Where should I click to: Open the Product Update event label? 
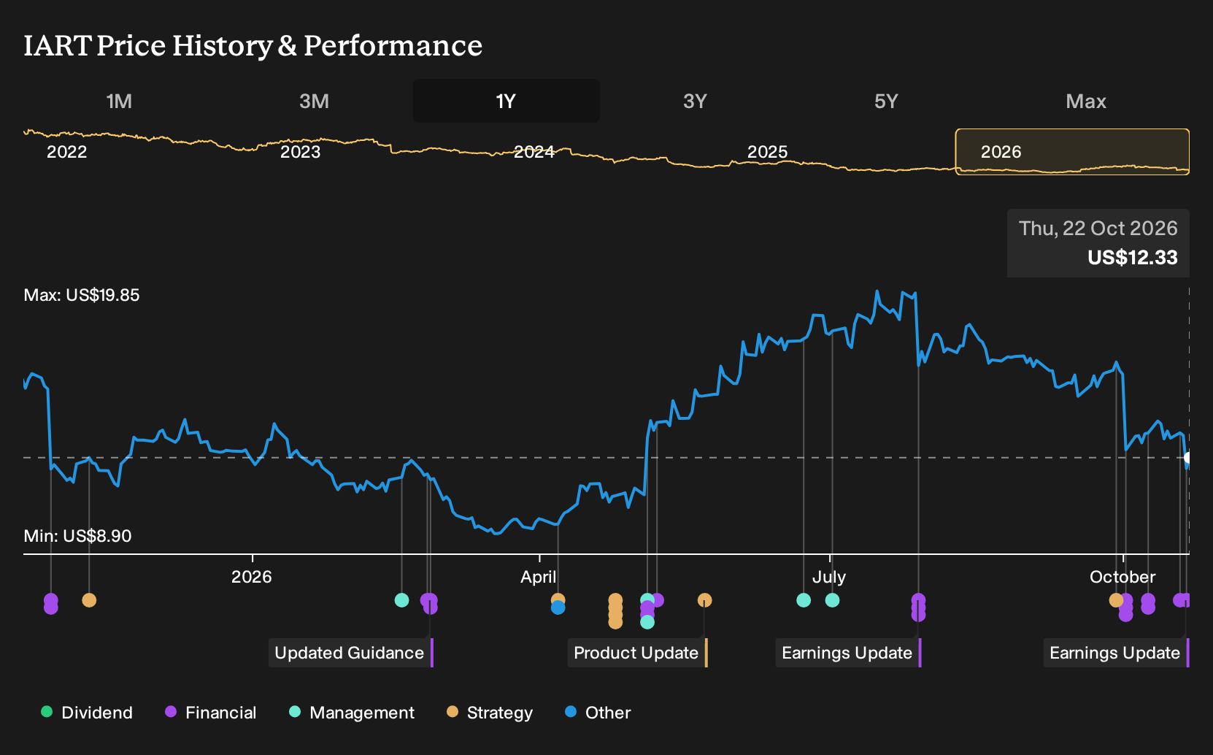[x=637, y=653]
